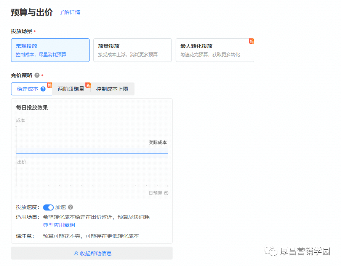
Task: Click the 新 badge on 稳定成本 tab
Action: pos(50,85)
